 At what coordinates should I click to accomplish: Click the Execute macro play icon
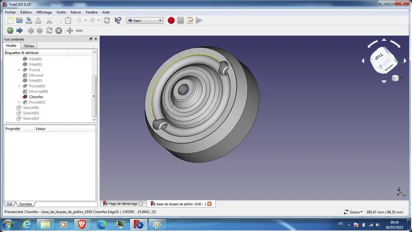pyautogui.click(x=199, y=20)
